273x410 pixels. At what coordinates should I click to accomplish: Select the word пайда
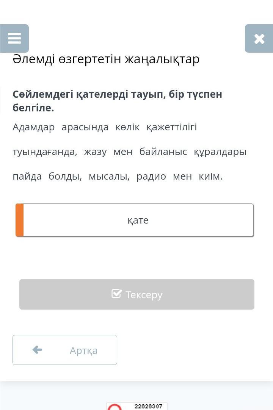point(27,177)
